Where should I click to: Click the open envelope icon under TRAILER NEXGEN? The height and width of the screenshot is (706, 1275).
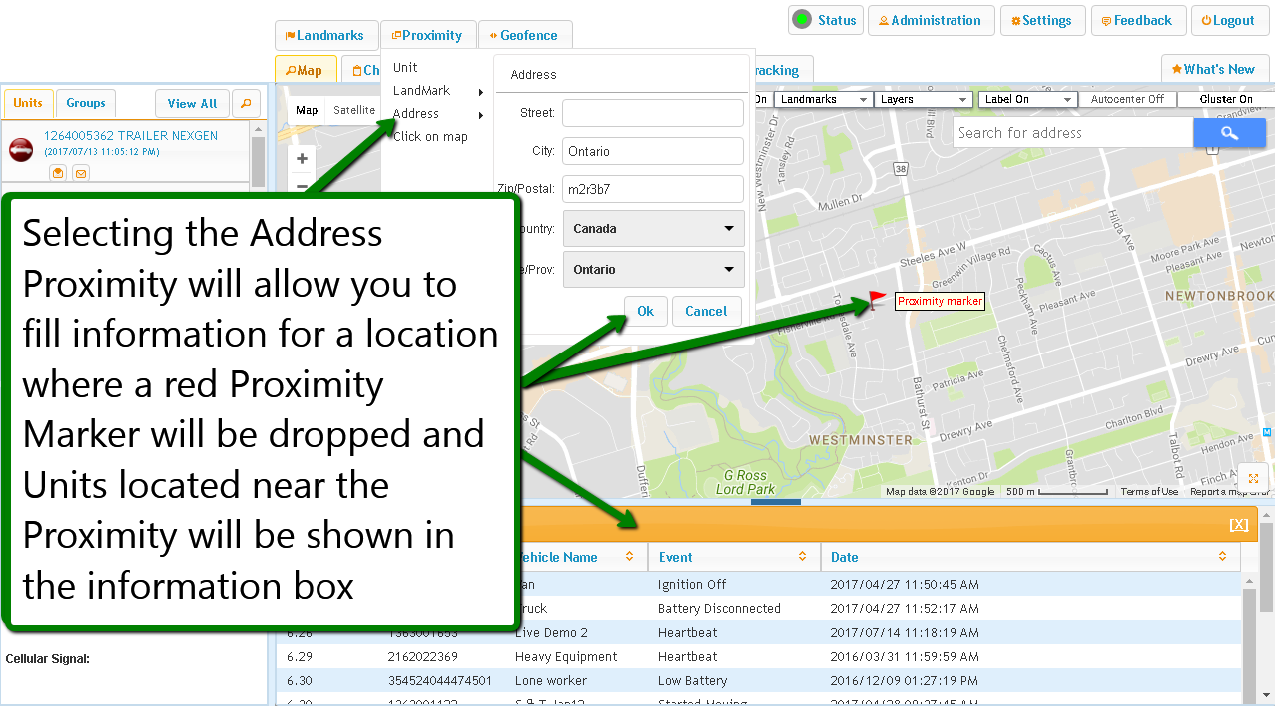point(58,173)
